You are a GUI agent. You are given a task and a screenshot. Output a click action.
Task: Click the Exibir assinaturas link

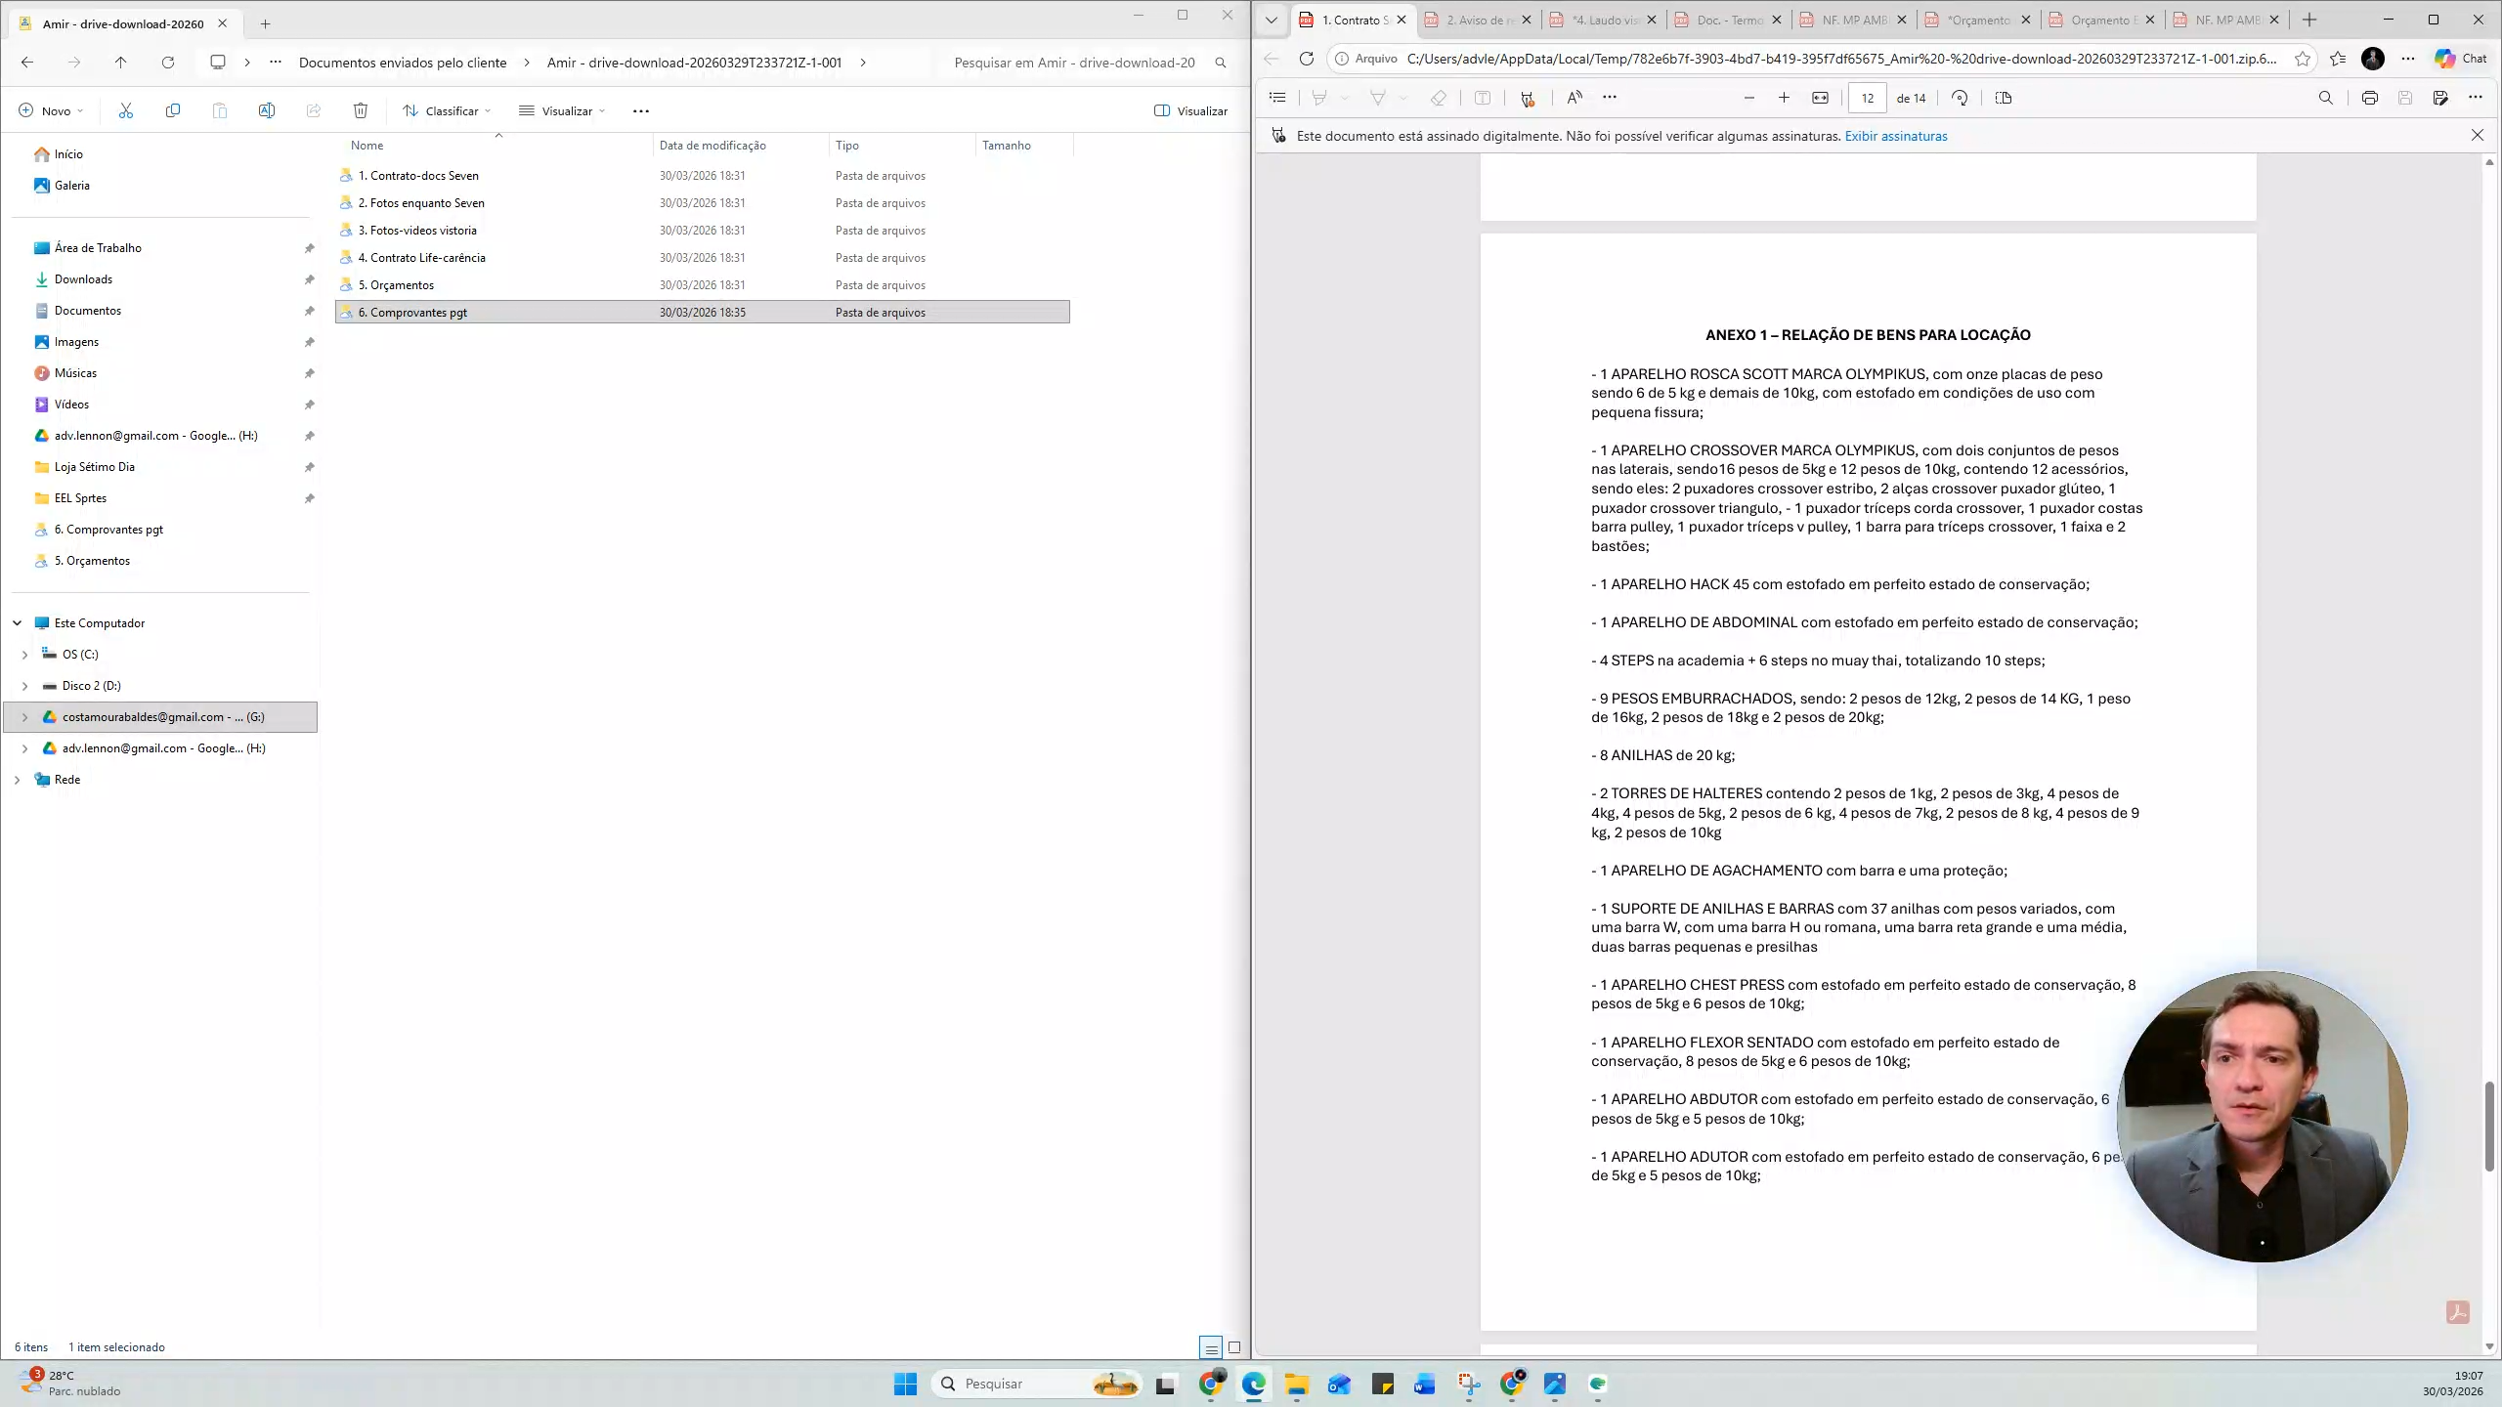pos(1895,136)
